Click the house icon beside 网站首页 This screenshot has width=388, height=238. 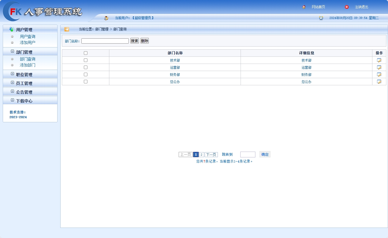(304, 7)
